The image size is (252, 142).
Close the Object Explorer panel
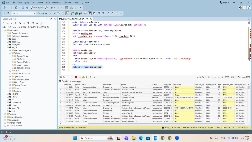pos(55,19)
